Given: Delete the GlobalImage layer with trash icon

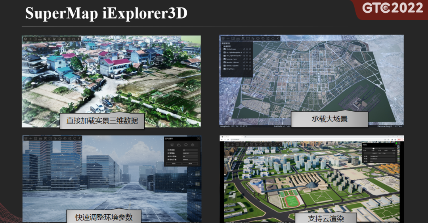Looking at the screenshot, I should point(250,49).
